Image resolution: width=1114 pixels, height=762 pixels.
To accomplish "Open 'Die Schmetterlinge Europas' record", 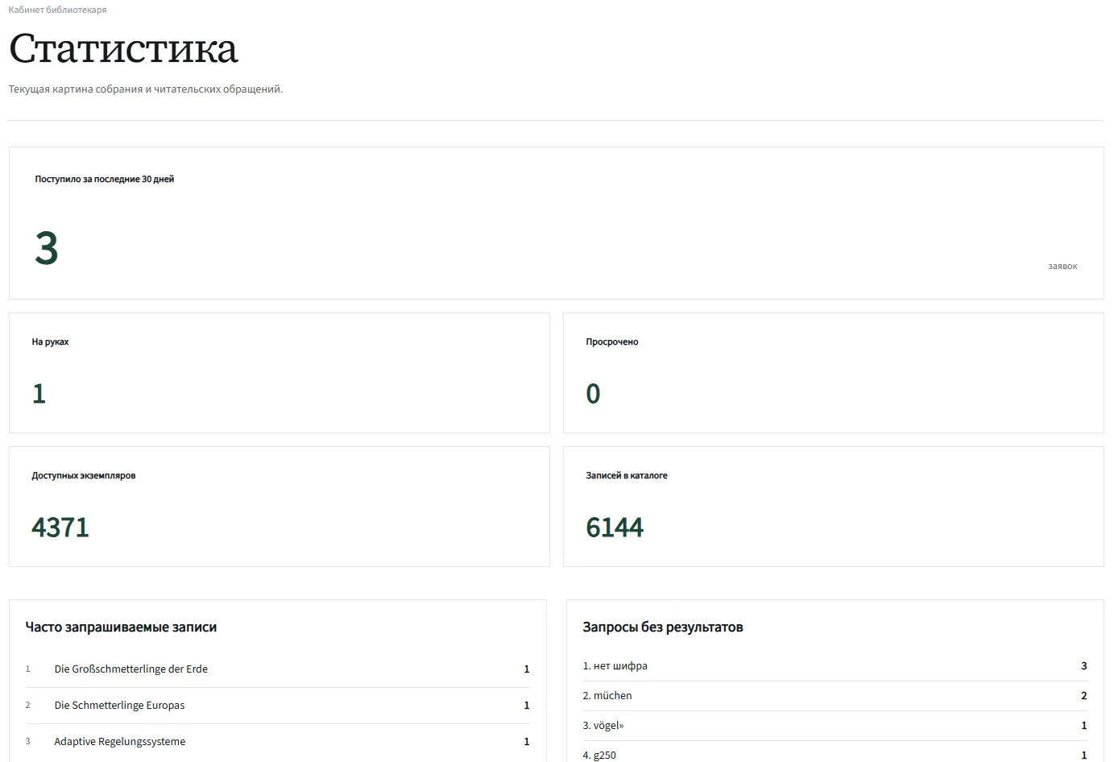I will (x=119, y=705).
